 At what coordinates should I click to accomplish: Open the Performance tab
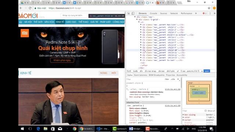coord(187,13)
